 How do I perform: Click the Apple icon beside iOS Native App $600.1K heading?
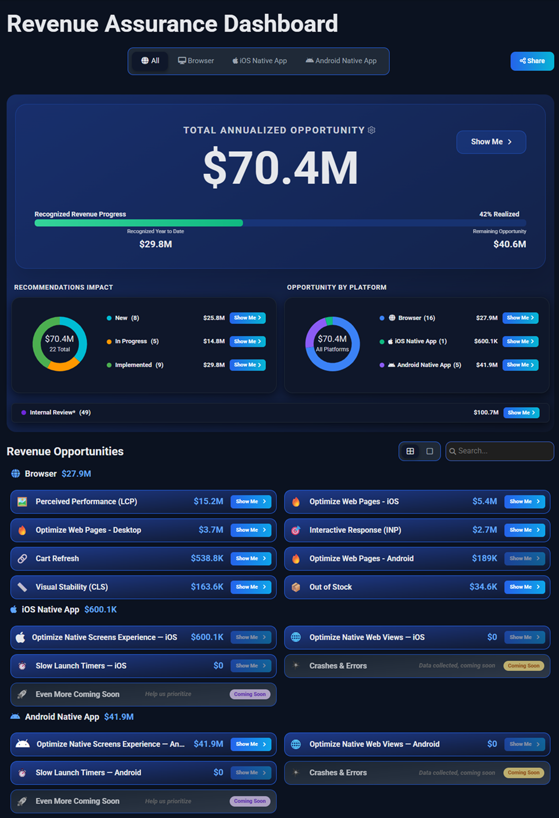[14, 609]
